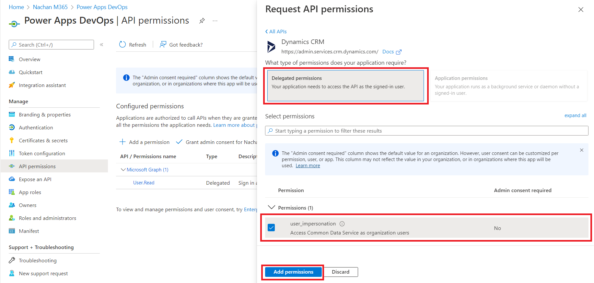Select Application permissions type
The width and height of the screenshot is (594, 283).
(508, 86)
